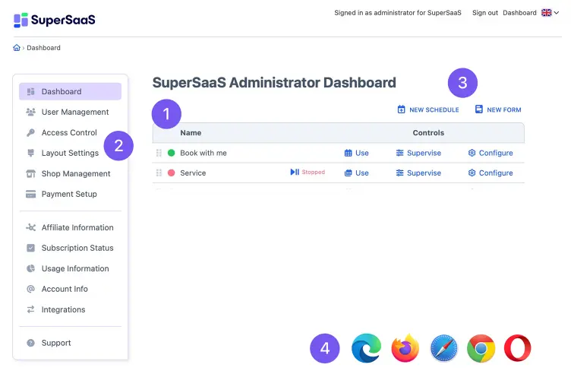Click the Integrations arrows icon
The height and width of the screenshot is (374, 571).
pos(30,309)
